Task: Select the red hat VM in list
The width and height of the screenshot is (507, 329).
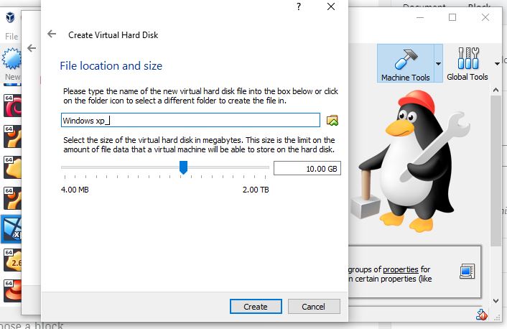Action: 12,291
